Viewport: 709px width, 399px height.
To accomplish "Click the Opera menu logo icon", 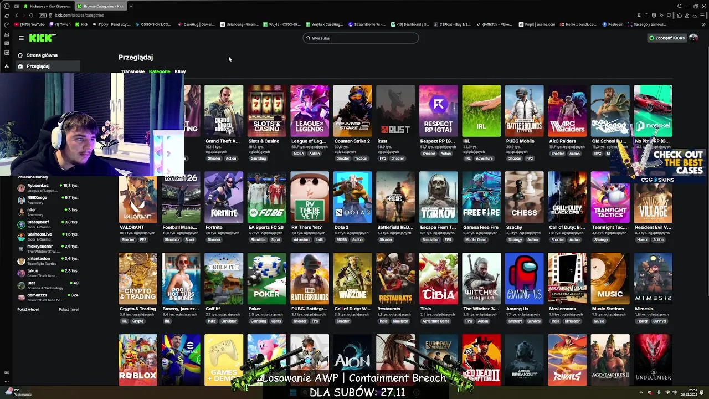I will point(6,6).
